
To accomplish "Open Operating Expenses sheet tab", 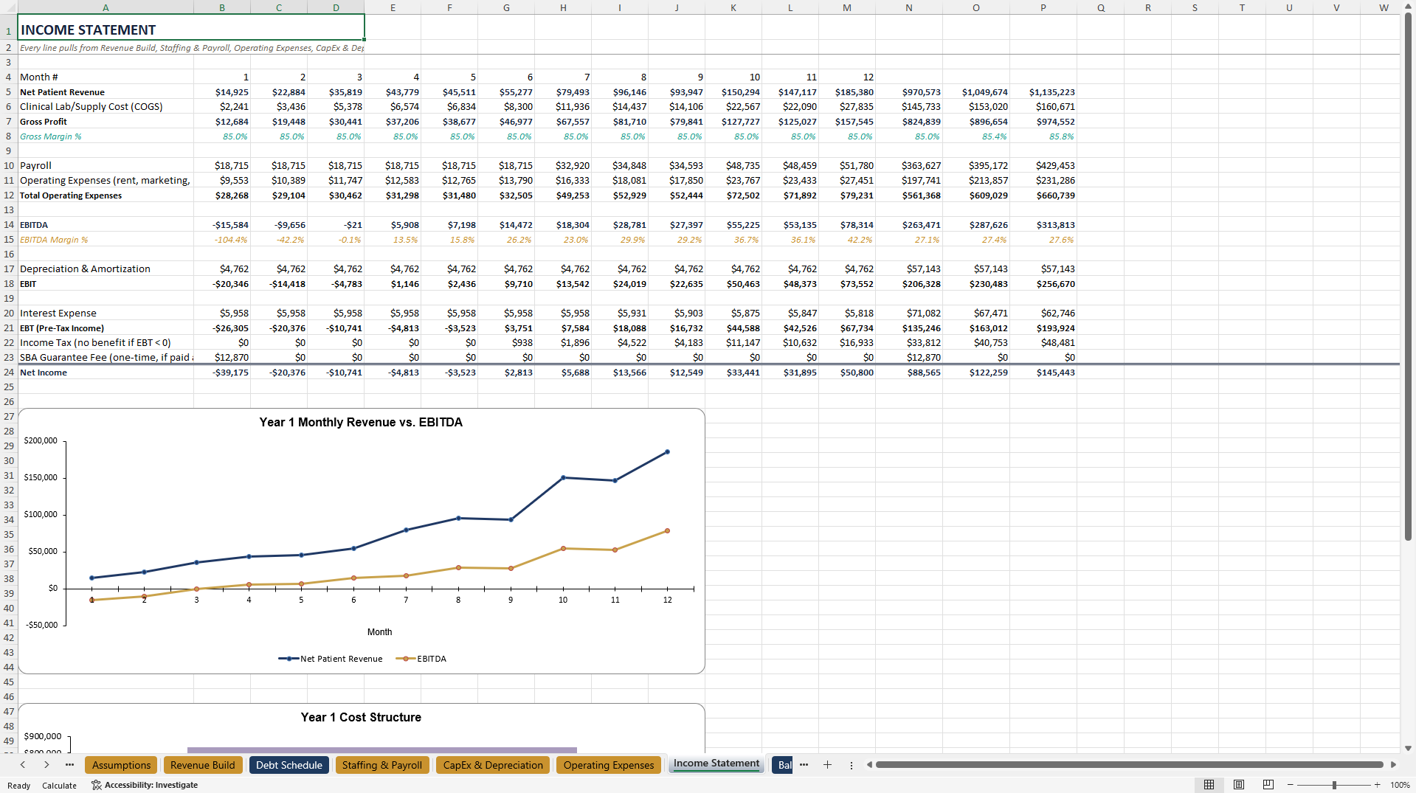I will coord(609,765).
